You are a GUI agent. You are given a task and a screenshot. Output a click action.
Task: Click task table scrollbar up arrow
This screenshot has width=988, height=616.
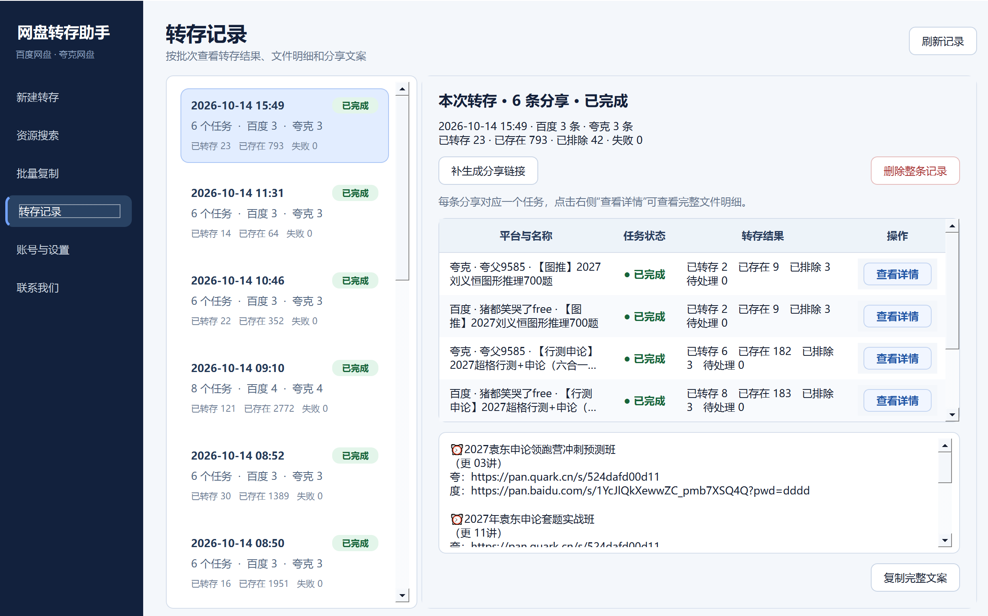click(x=952, y=226)
